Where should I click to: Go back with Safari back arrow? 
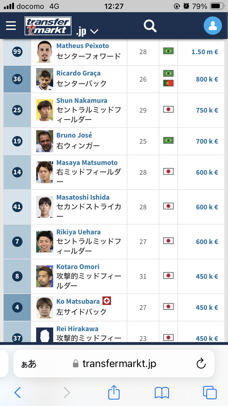point(18,393)
